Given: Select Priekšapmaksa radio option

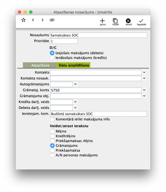Looking at the screenshot, I should (x=52, y=150).
